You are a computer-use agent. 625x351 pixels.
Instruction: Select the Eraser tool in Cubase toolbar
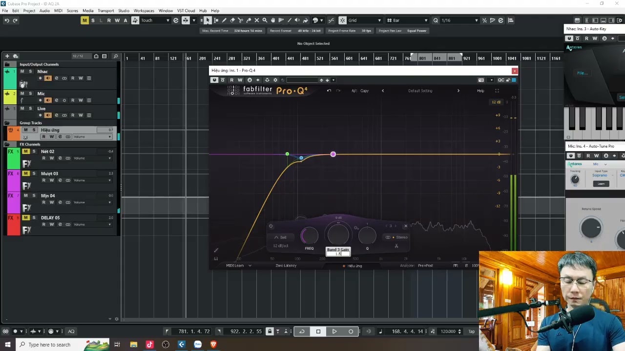[232, 20]
